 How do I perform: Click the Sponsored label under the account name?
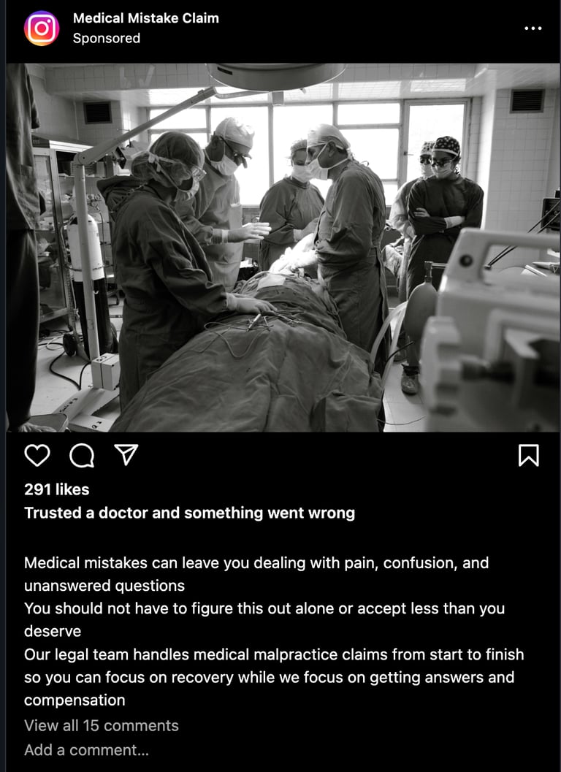[107, 39]
